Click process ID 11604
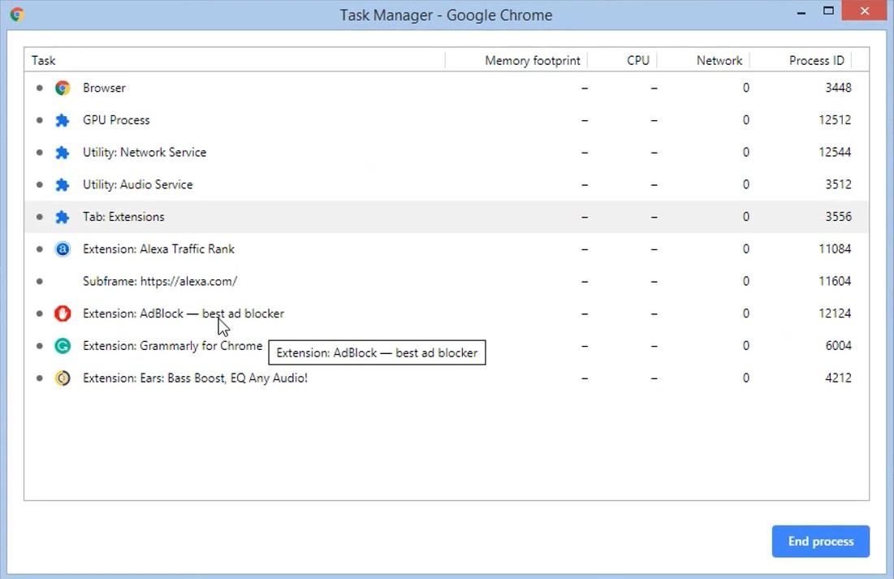The image size is (894, 579). 835,281
